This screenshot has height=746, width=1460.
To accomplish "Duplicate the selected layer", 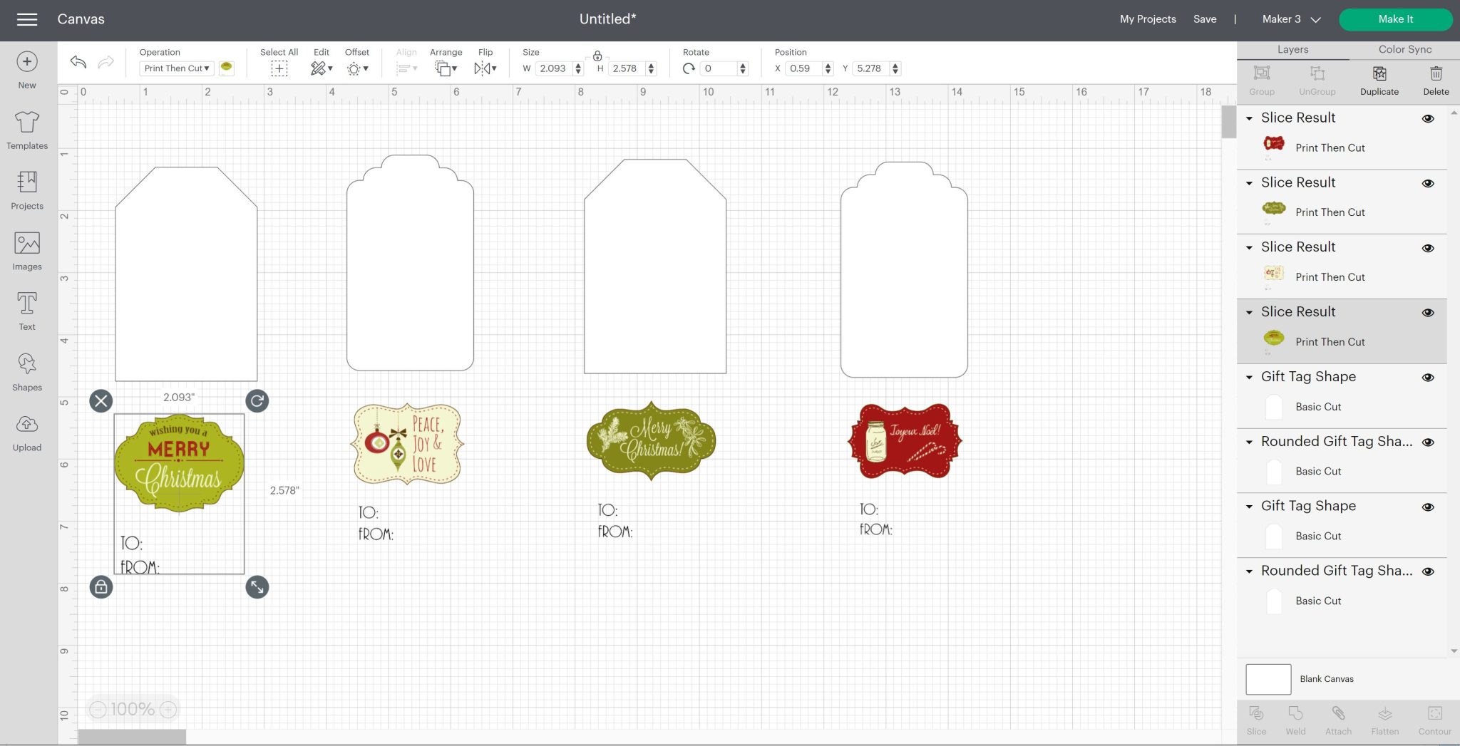I will (1379, 78).
